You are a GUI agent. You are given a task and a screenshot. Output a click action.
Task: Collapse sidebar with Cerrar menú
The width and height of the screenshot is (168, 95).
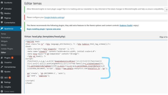(x=9, y=91)
